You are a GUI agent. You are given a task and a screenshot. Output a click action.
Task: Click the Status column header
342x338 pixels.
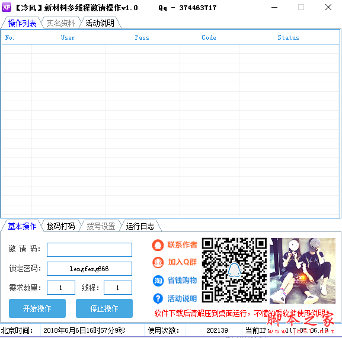click(x=288, y=37)
